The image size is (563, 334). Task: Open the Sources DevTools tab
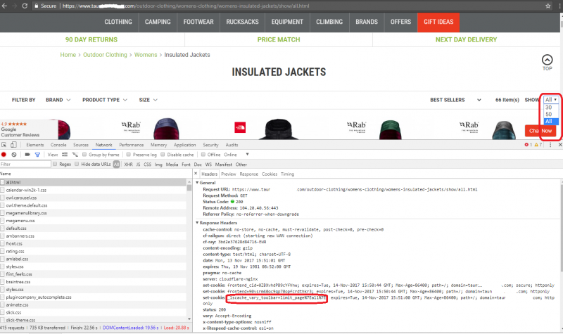[x=81, y=145]
